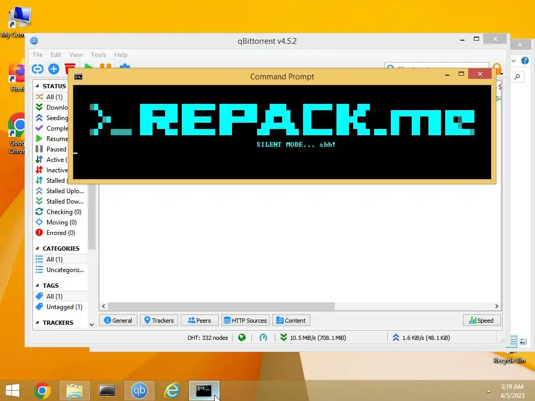Click the download speed 10.5 MiB/s indicator

pyautogui.click(x=313, y=338)
